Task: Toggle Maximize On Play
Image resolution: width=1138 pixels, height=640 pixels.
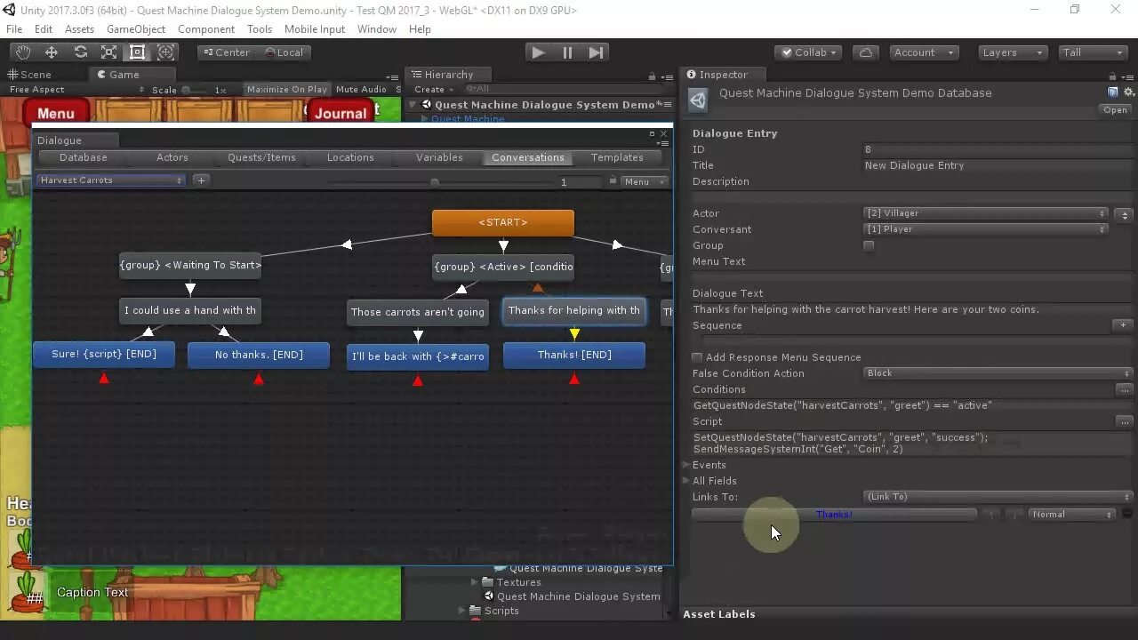Action: pos(286,89)
